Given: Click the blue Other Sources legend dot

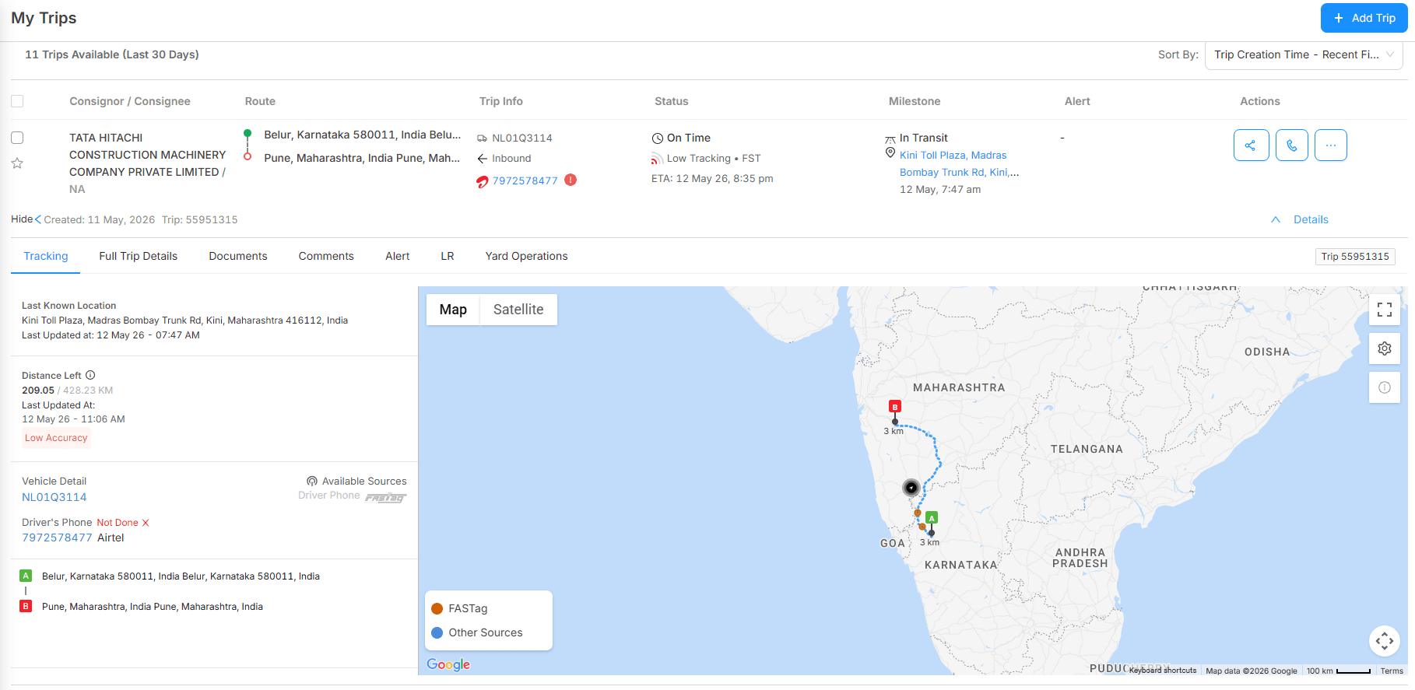Looking at the screenshot, I should coord(437,633).
